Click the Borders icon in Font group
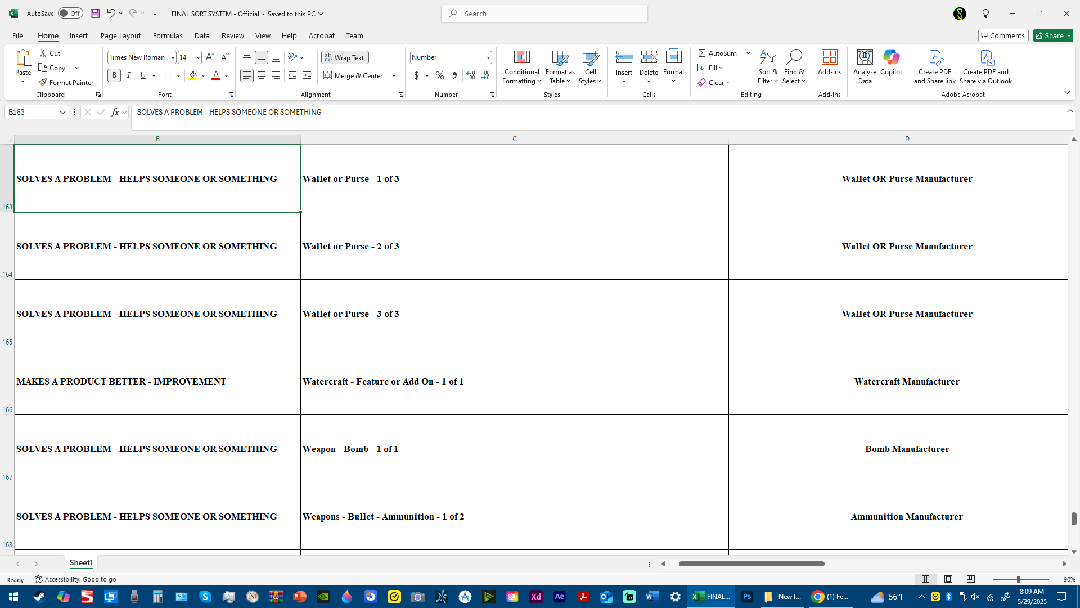Screen dimensions: 1080x608 coord(168,75)
